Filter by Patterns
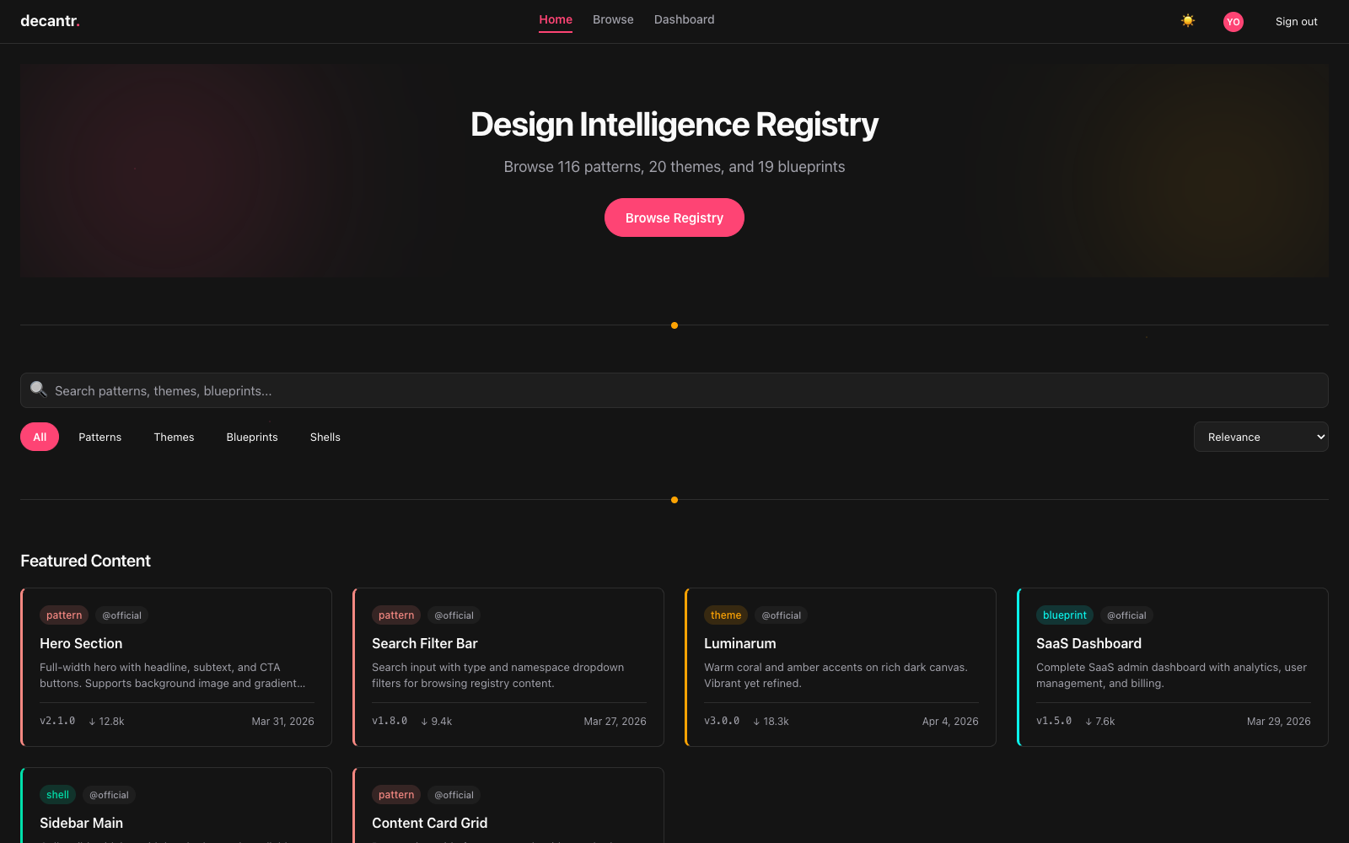 click(x=100, y=437)
